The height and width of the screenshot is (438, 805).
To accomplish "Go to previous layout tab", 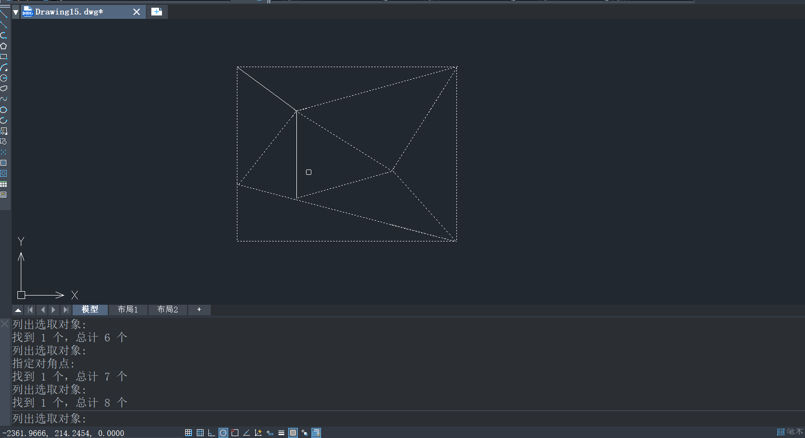I will (43, 310).
